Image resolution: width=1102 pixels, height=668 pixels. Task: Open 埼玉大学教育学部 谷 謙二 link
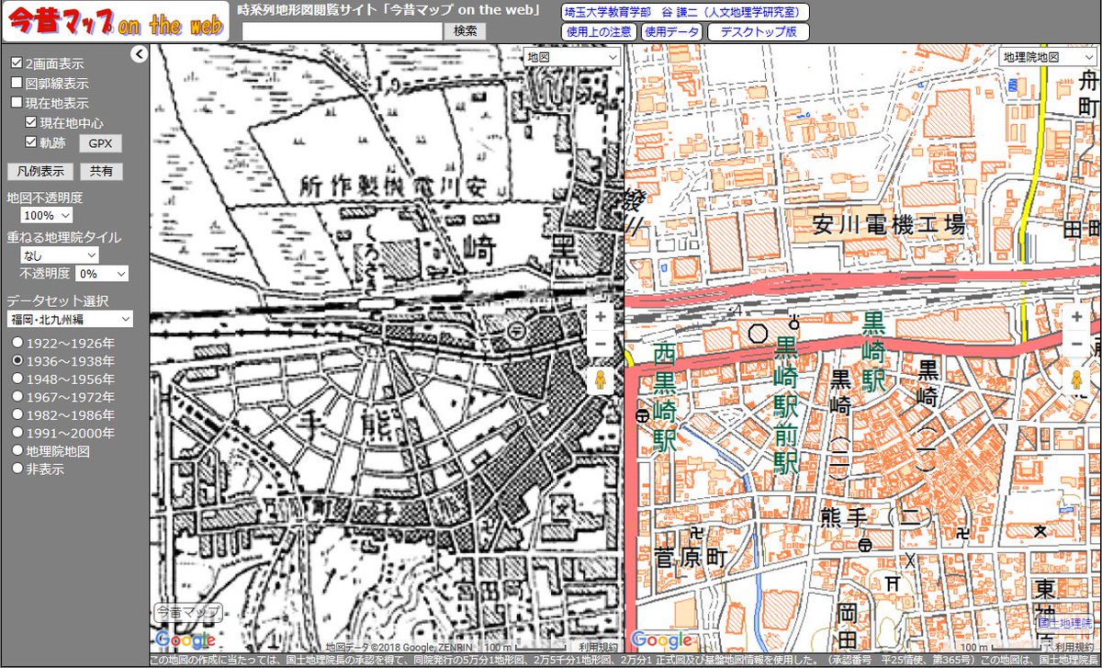pos(685,12)
